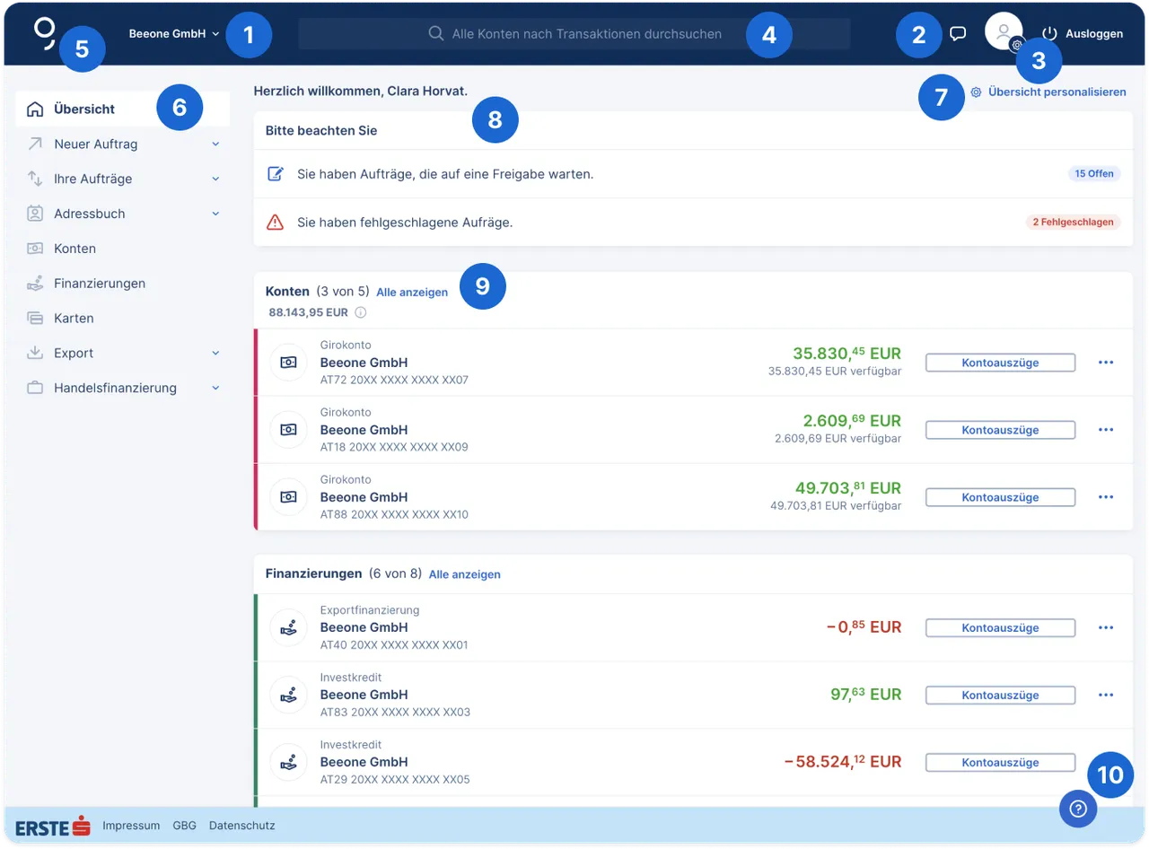Click the Export download icon

[35, 353]
